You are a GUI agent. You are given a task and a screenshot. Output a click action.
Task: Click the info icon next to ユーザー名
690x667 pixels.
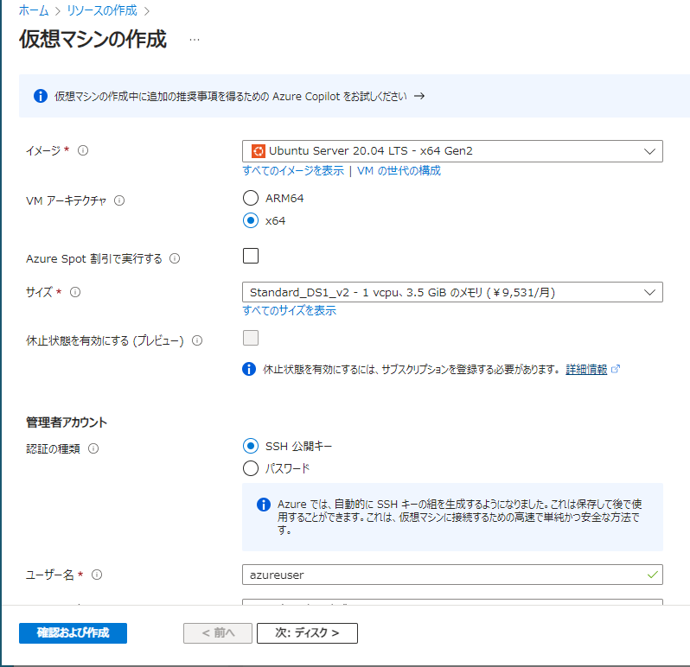click(x=97, y=575)
